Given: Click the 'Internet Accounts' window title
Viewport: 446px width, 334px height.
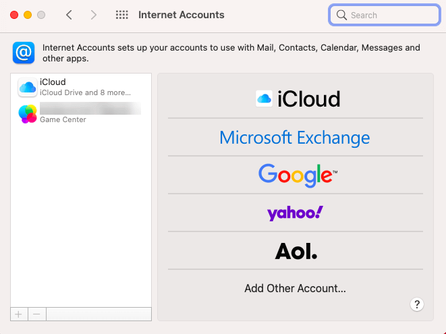Looking at the screenshot, I should point(182,15).
